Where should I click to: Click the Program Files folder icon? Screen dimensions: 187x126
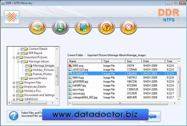(22, 82)
